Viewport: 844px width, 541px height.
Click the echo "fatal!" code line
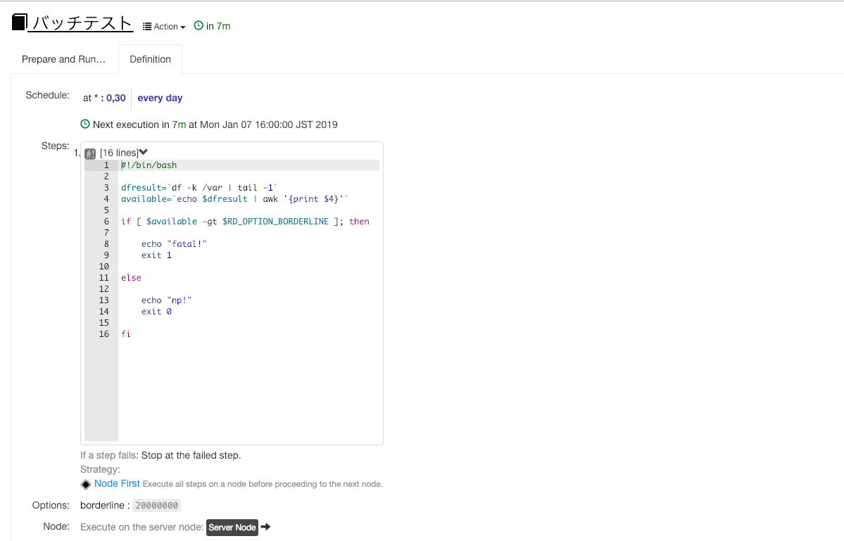click(x=174, y=244)
